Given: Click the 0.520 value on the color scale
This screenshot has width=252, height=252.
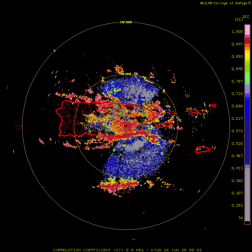Looking at the screenshot, I should pyautogui.click(x=237, y=144).
